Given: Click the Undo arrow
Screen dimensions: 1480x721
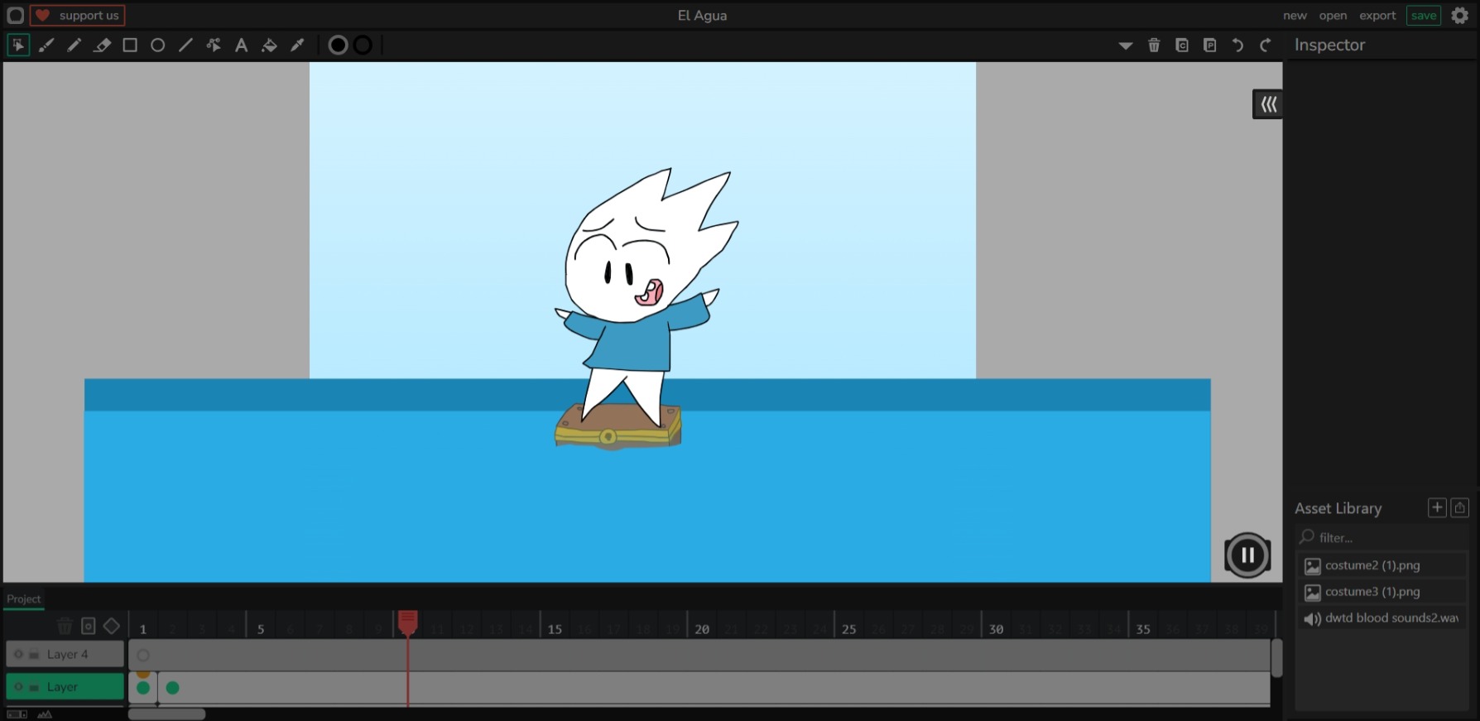Looking at the screenshot, I should 1237,45.
